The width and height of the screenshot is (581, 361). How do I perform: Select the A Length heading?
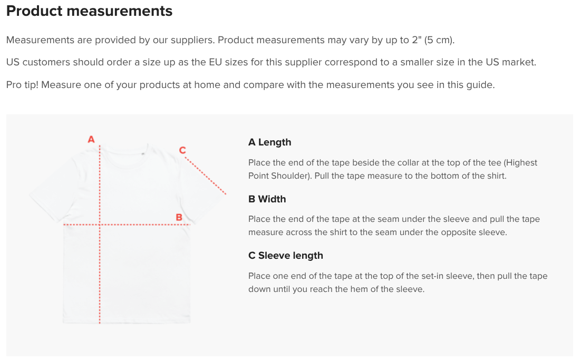pos(270,142)
